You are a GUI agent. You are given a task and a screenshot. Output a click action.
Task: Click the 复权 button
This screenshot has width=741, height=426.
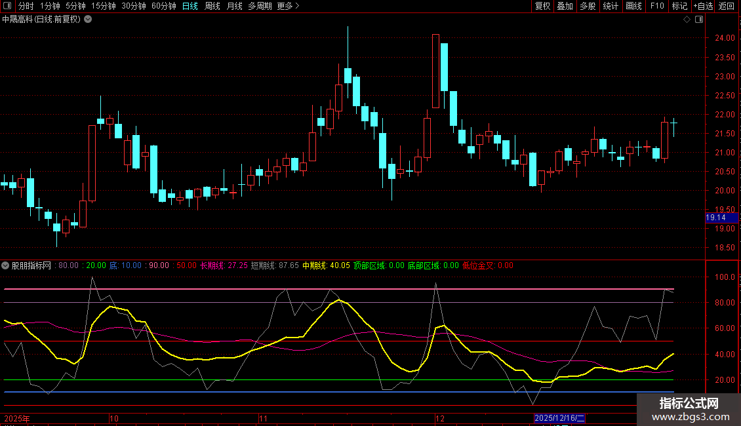click(x=542, y=6)
